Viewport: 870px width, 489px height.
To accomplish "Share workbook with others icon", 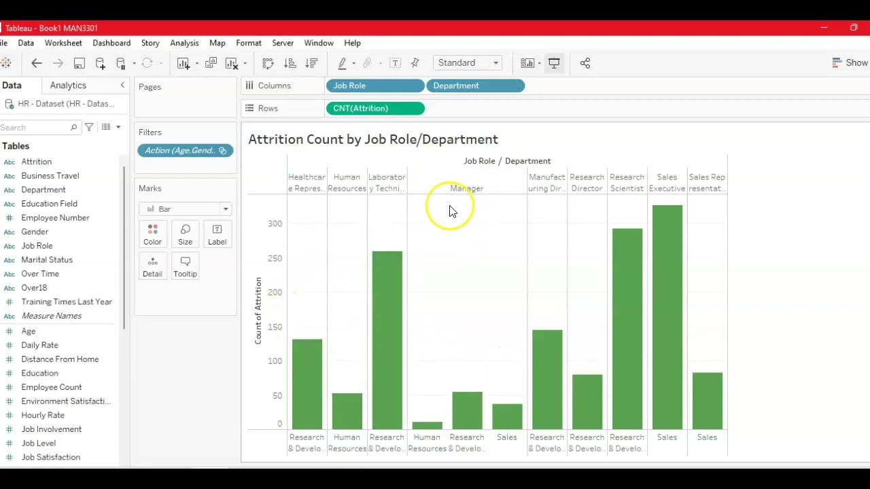I will (585, 63).
